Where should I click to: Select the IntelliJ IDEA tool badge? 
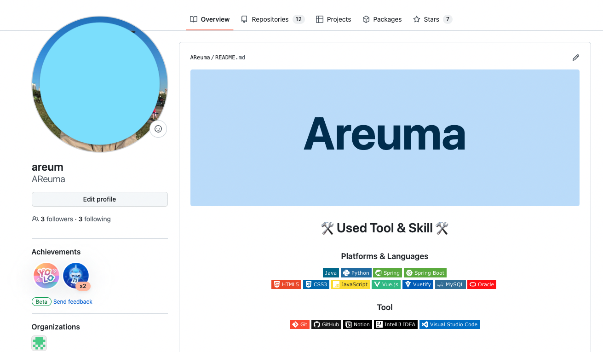pos(396,324)
